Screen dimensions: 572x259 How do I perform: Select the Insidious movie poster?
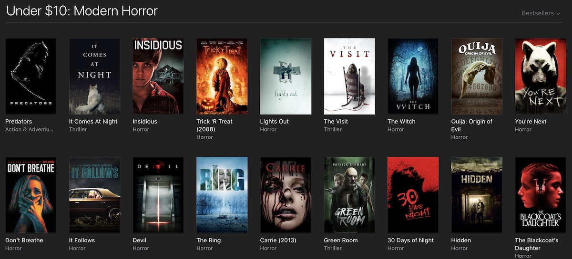tap(158, 77)
